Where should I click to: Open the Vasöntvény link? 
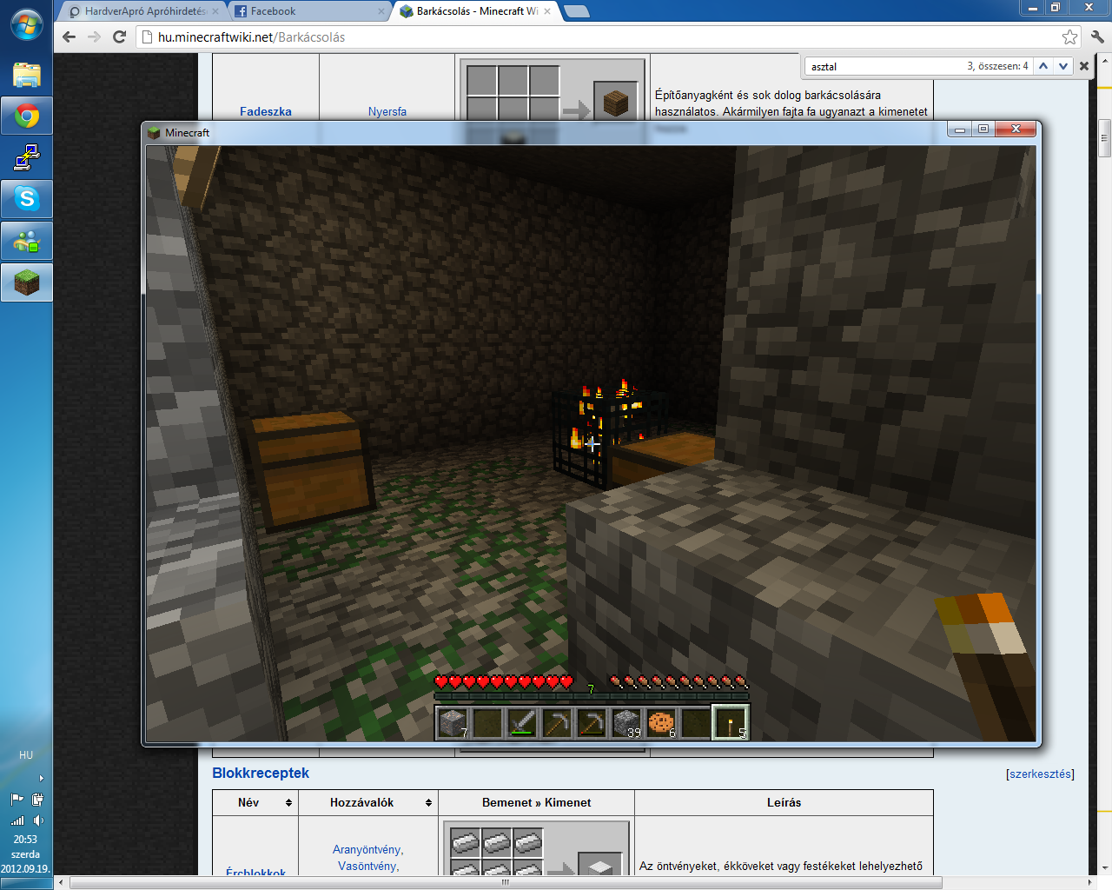coord(368,866)
